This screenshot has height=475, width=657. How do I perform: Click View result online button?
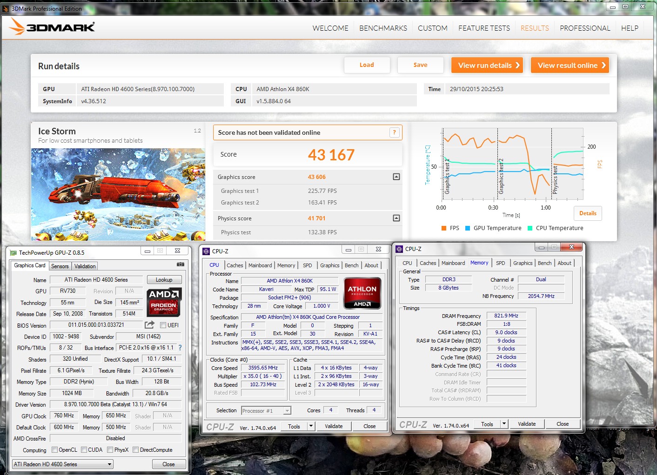[570, 65]
